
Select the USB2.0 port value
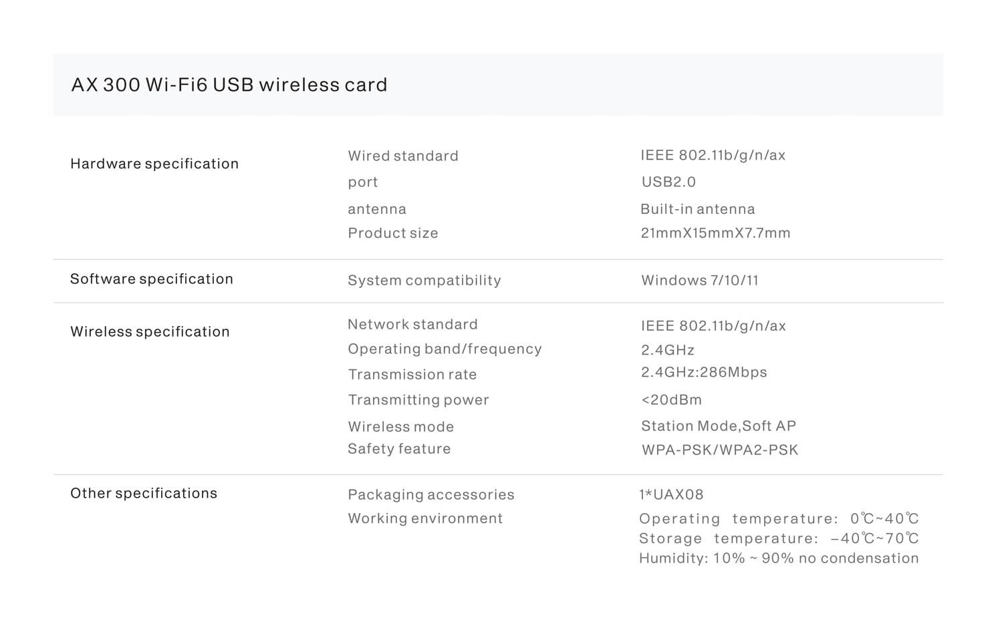pos(668,182)
